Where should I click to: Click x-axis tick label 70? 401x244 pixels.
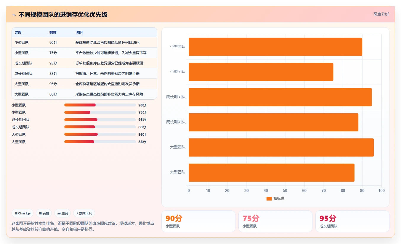[324, 190]
